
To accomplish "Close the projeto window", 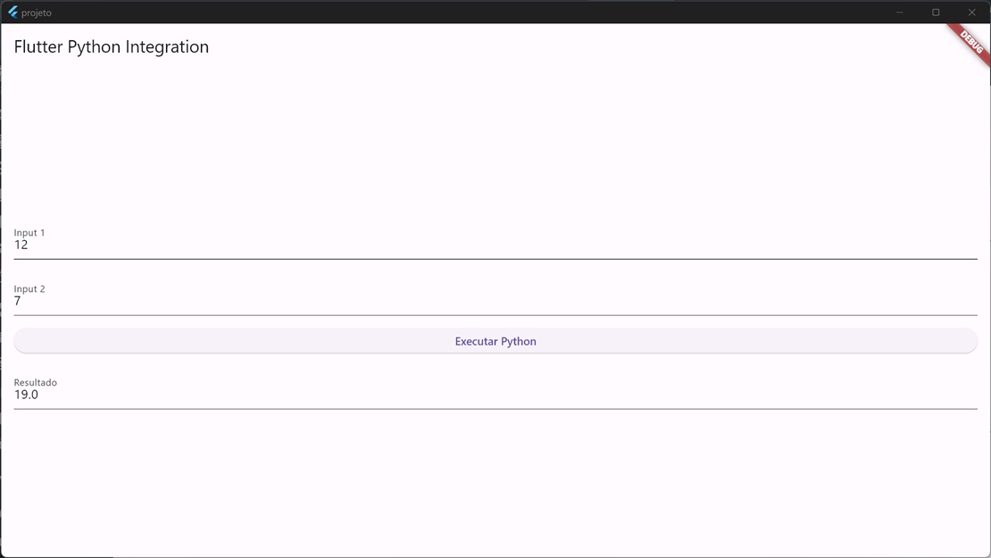I will (x=972, y=12).
